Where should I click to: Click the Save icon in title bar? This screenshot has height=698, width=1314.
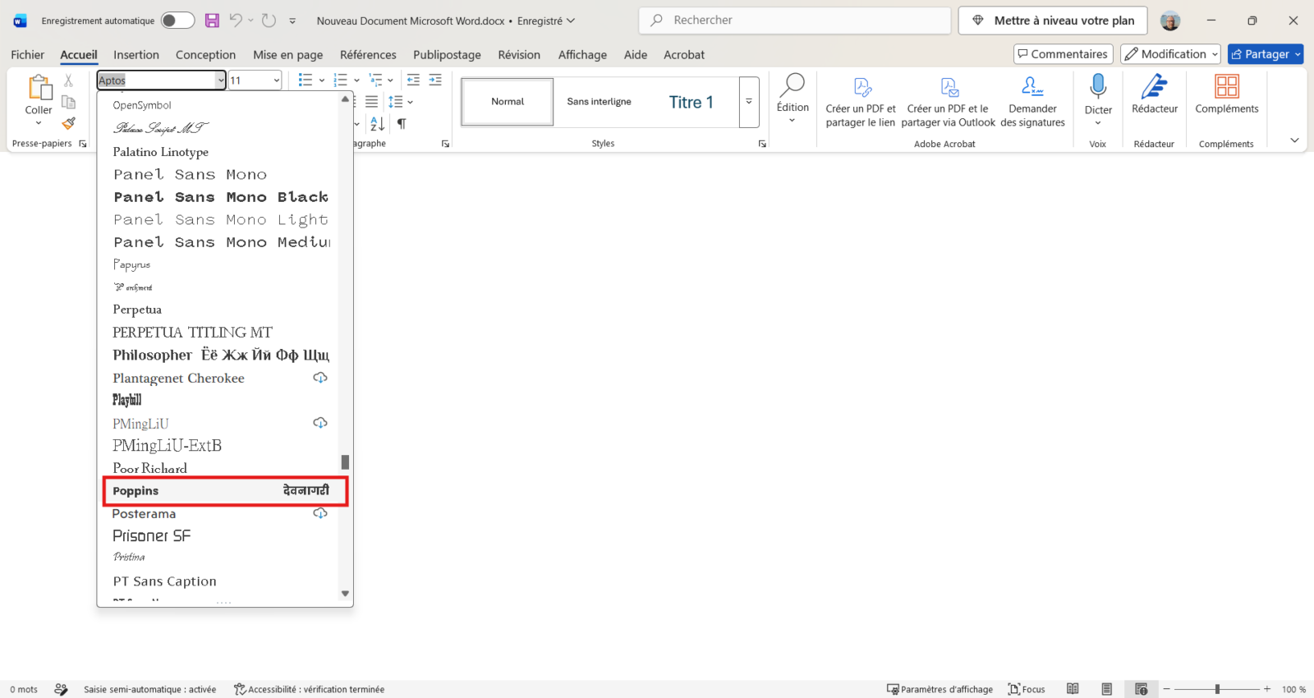(212, 21)
